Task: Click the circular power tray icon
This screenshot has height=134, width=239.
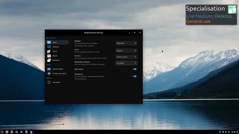Action: pyautogui.click(x=229, y=132)
